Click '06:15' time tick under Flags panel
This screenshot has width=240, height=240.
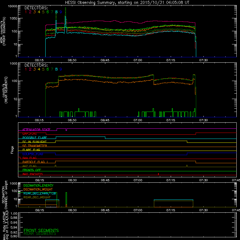40,180
